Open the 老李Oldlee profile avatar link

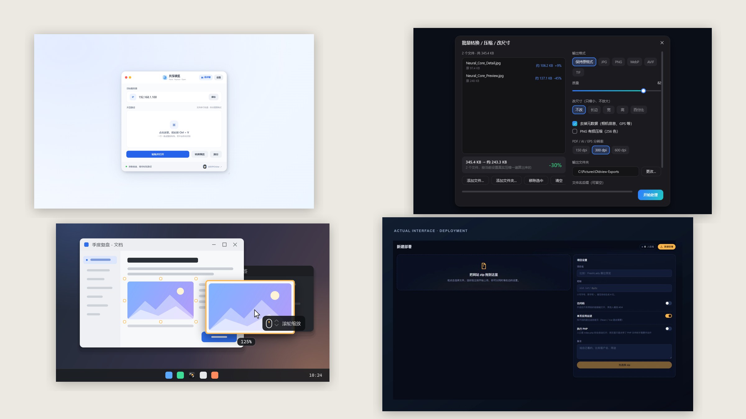click(205, 167)
